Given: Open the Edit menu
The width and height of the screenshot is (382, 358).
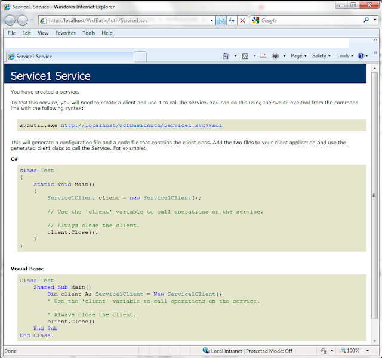Looking at the screenshot, I should [26, 33].
